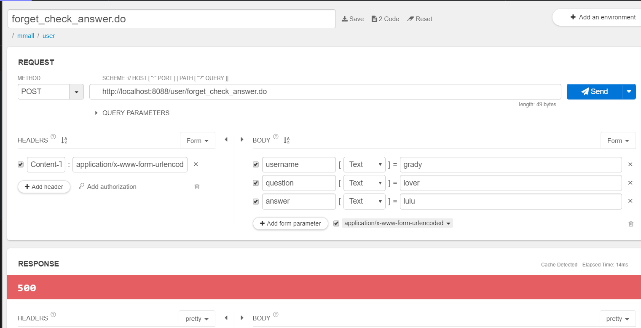The width and height of the screenshot is (641, 328).
Task: Sort request headers alphabetically
Action: 64,140
